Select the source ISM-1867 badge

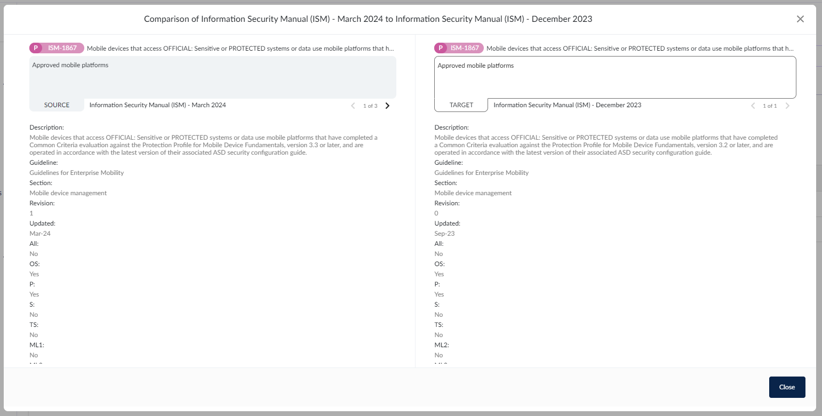(x=57, y=48)
